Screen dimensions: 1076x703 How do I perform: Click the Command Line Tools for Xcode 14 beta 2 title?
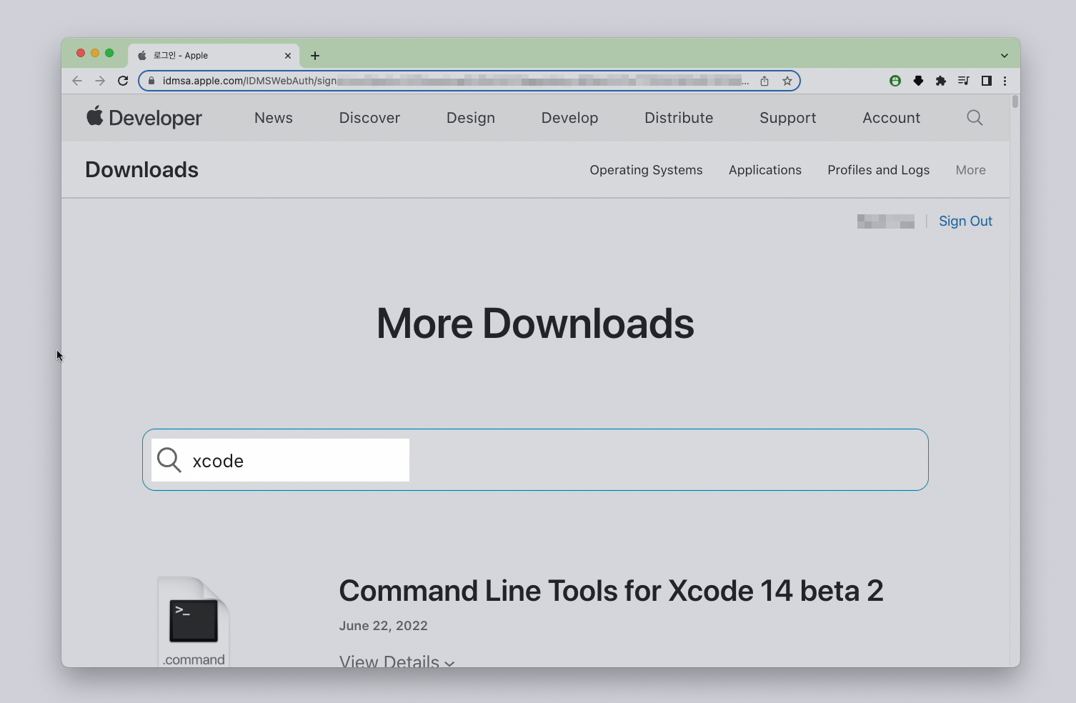coord(611,591)
